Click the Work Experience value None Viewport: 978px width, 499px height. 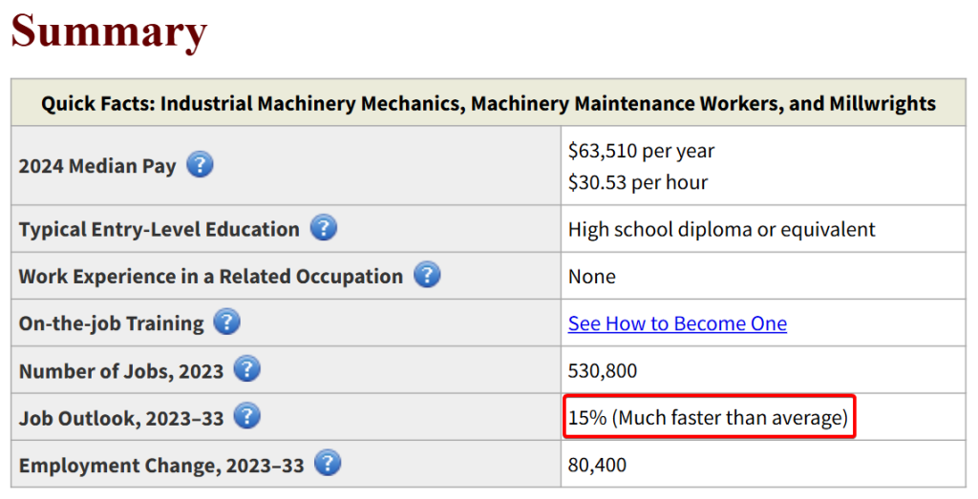pyautogui.click(x=591, y=276)
